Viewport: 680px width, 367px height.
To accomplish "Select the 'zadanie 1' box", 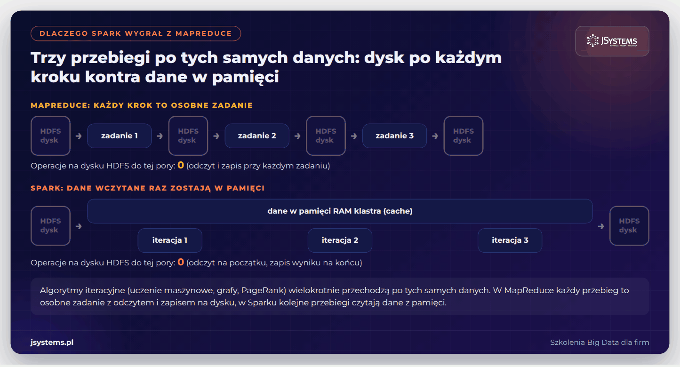I will point(120,136).
